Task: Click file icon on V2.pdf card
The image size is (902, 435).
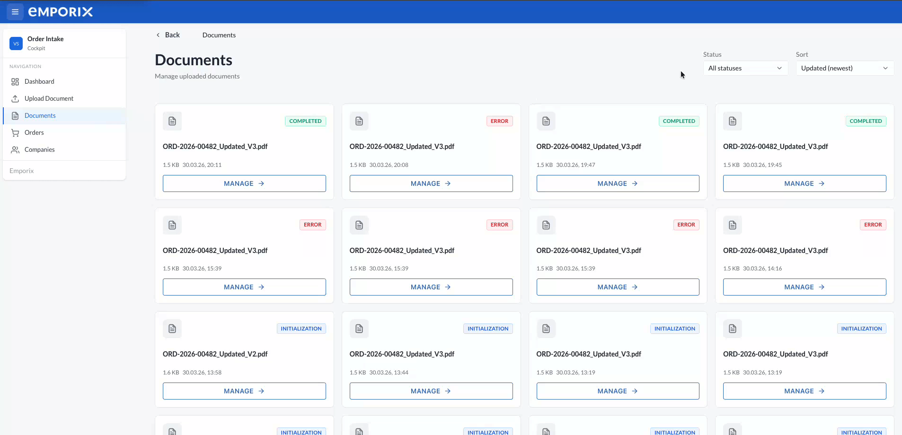Action: (172, 329)
